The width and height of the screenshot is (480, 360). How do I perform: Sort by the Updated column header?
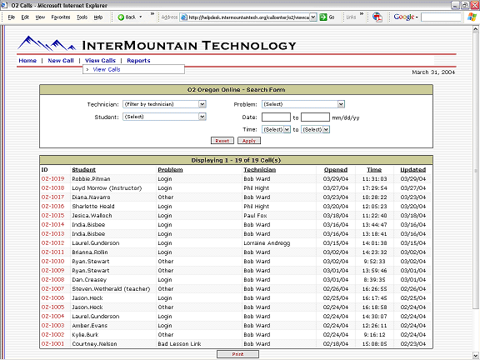[413, 170]
